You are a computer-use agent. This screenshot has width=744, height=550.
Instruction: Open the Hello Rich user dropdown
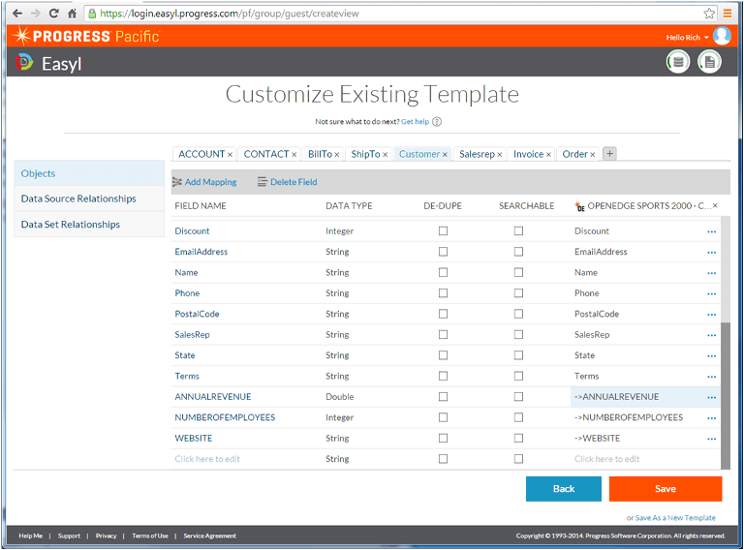point(687,37)
